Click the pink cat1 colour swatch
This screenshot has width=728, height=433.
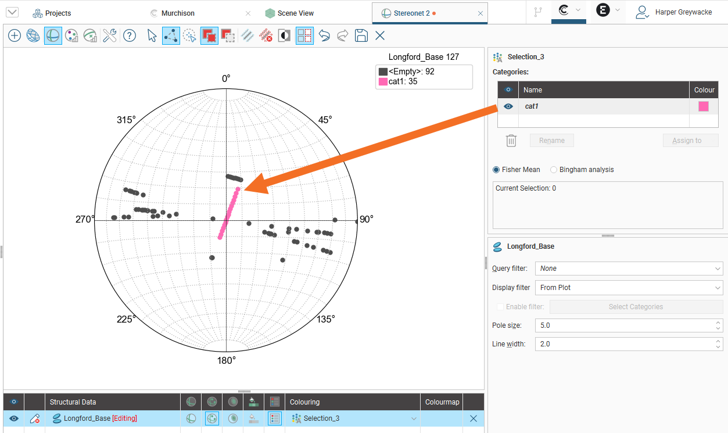click(x=704, y=106)
